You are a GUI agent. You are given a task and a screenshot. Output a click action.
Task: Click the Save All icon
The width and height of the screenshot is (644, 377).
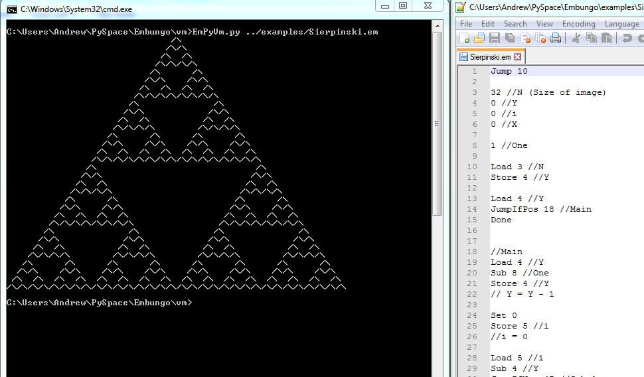(509, 38)
